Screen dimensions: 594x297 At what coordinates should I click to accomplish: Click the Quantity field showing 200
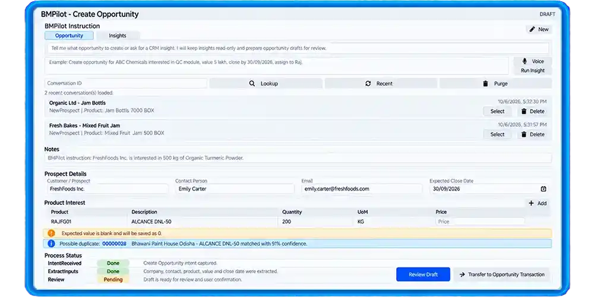(x=315, y=222)
